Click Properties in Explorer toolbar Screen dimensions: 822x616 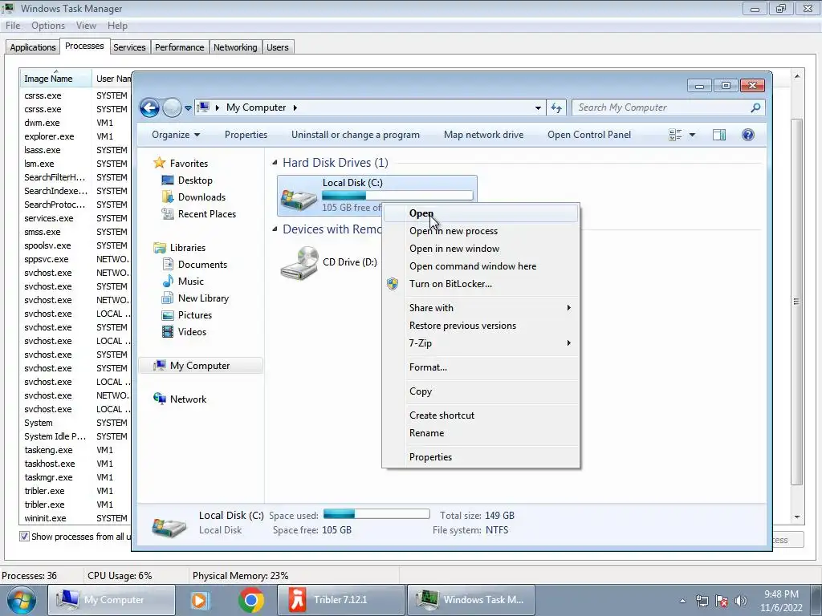click(246, 135)
